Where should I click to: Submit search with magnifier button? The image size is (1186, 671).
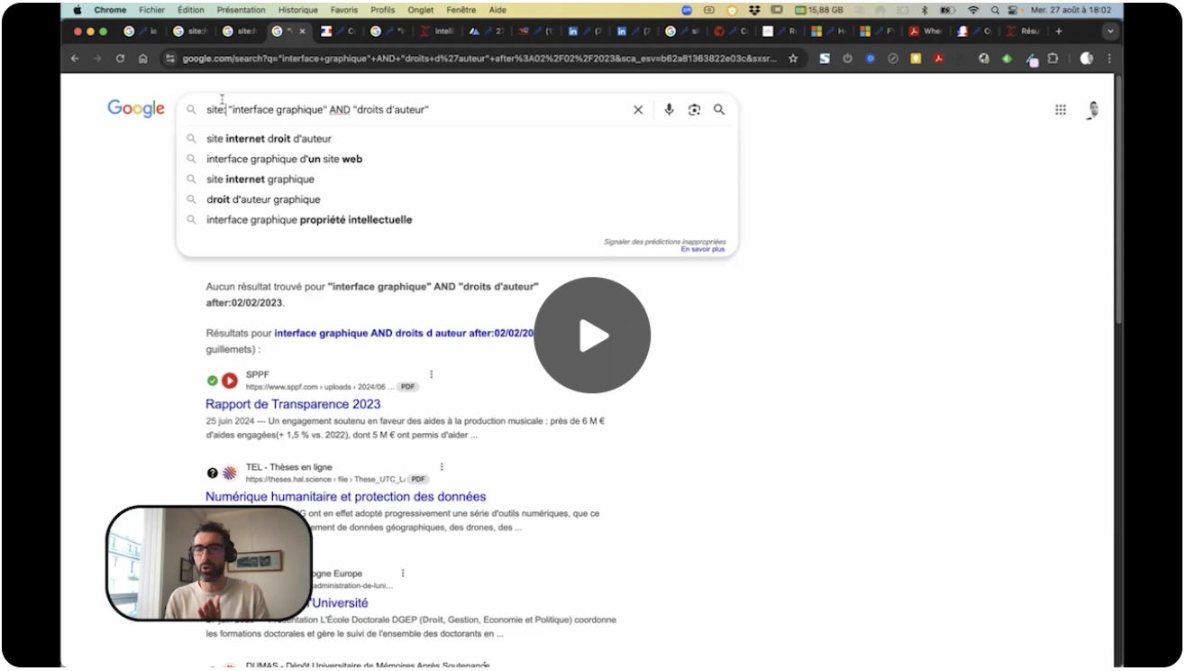point(719,109)
